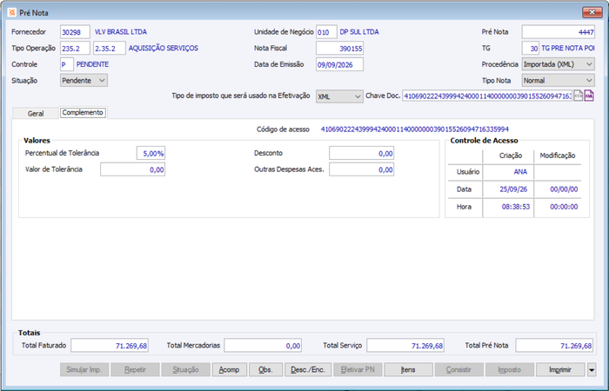Viewport: 609px width, 391px height.
Task: Click the Imprimir button
Action: click(x=560, y=369)
